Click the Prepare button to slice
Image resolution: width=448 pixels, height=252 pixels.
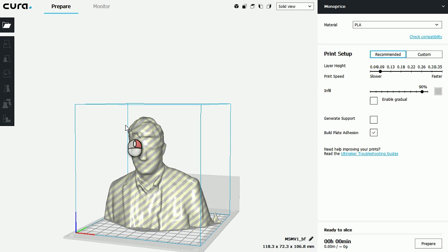(428, 244)
